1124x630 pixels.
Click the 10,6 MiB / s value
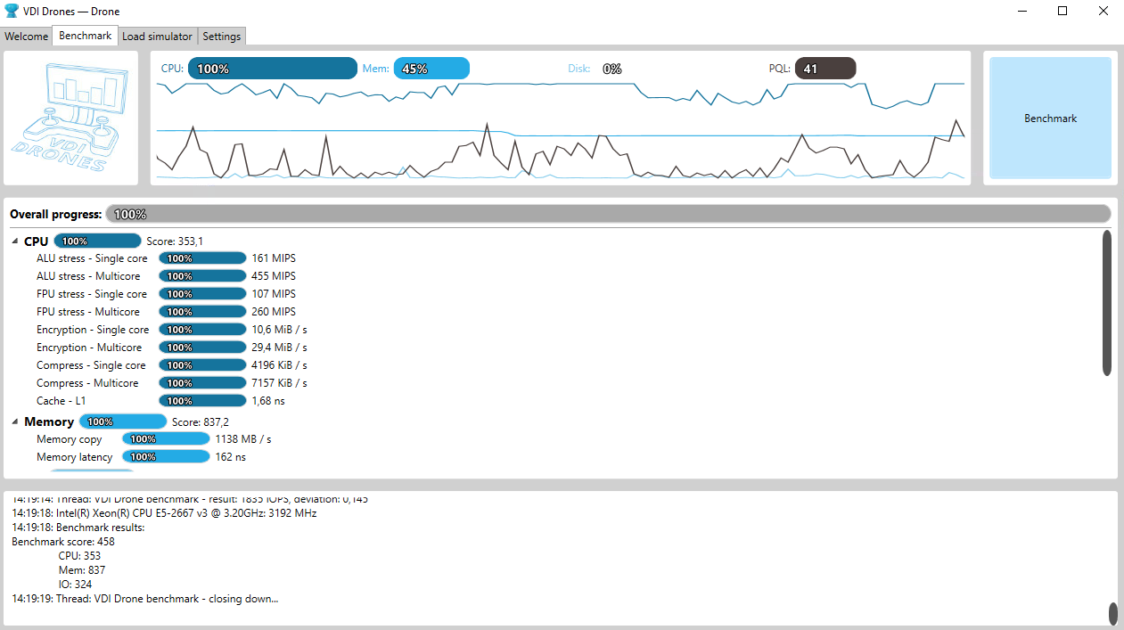[279, 330]
